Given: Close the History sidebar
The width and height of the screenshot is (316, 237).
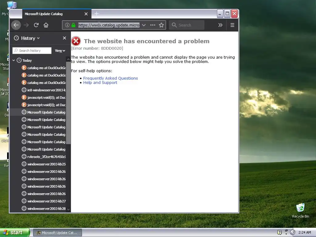Looking at the screenshot, I should coord(64,38).
